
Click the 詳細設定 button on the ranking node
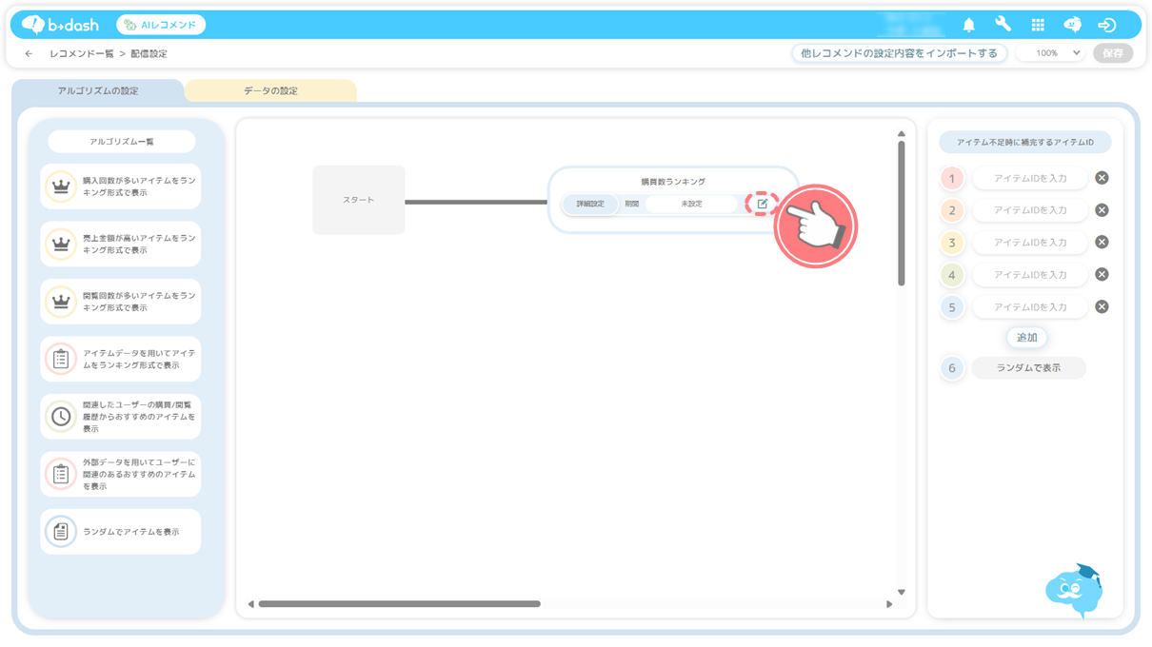[590, 204]
